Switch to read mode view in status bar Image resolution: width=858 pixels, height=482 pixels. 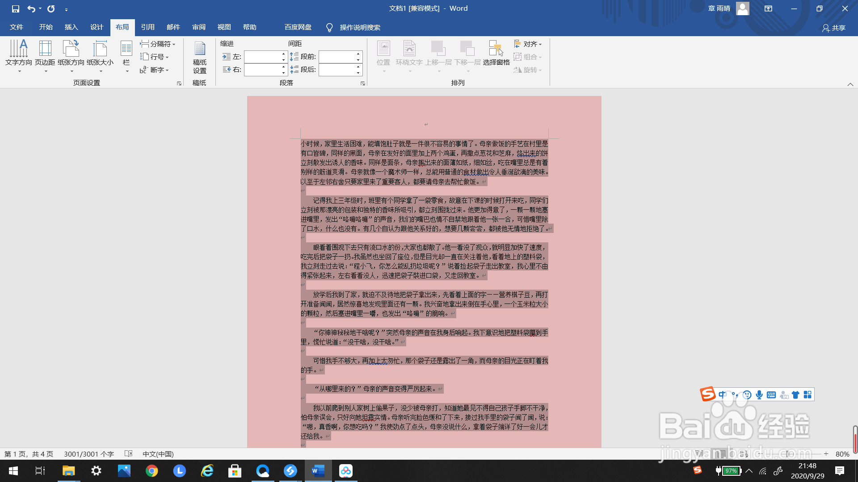[699, 454]
